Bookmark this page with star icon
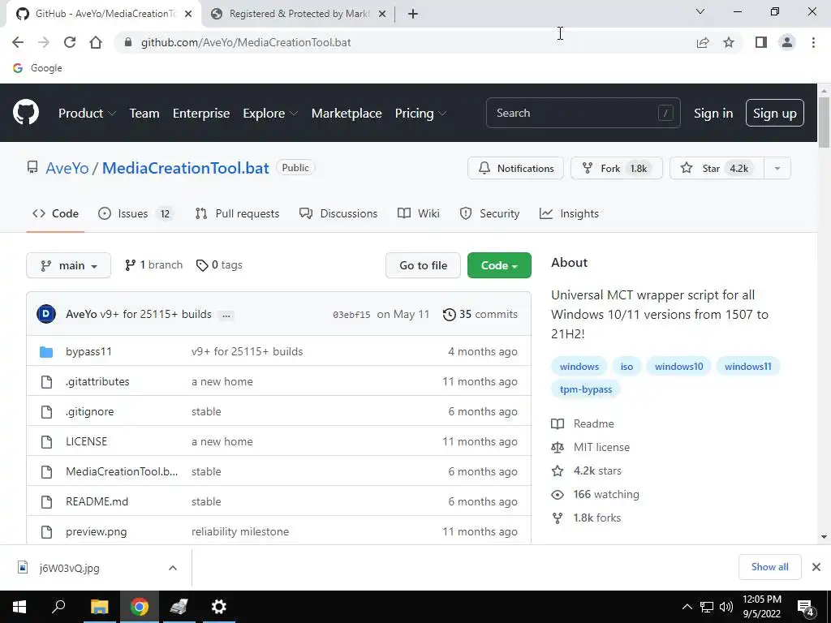The height and width of the screenshot is (623, 831). 729,42
